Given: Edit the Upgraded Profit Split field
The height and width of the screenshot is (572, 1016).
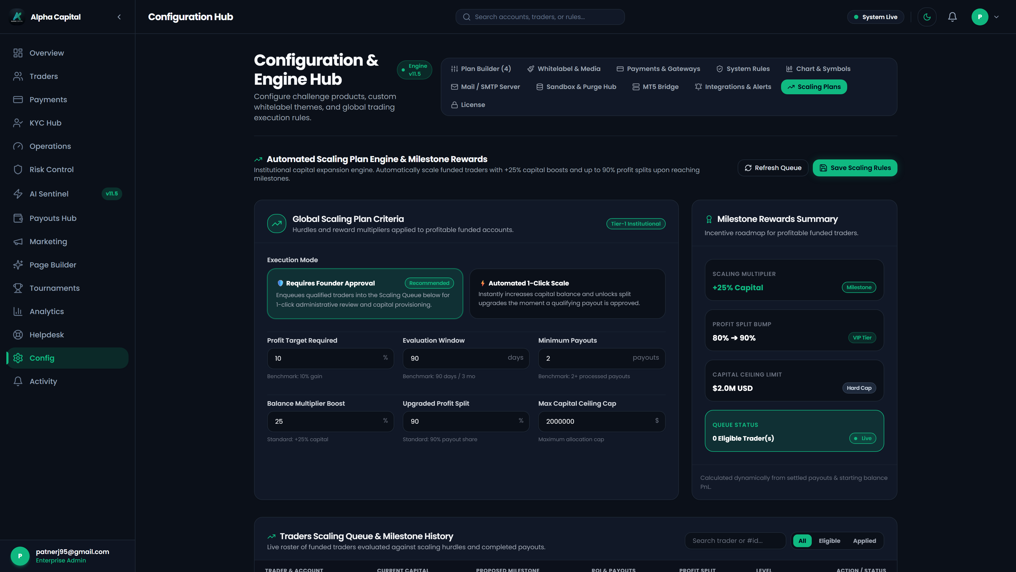Looking at the screenshot, I should (x=466, y=422).
